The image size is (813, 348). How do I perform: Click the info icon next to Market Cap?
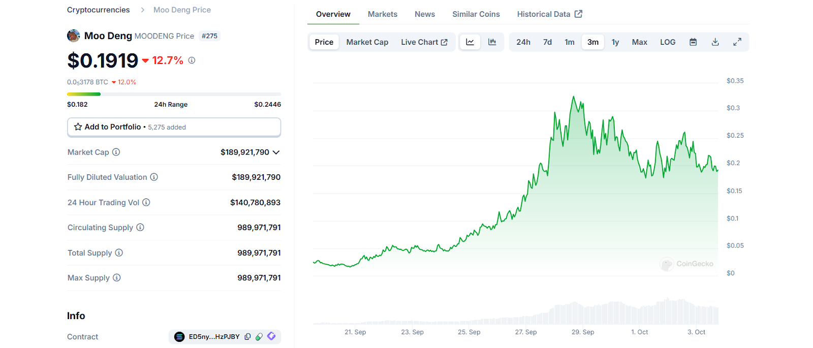(116, 152)
